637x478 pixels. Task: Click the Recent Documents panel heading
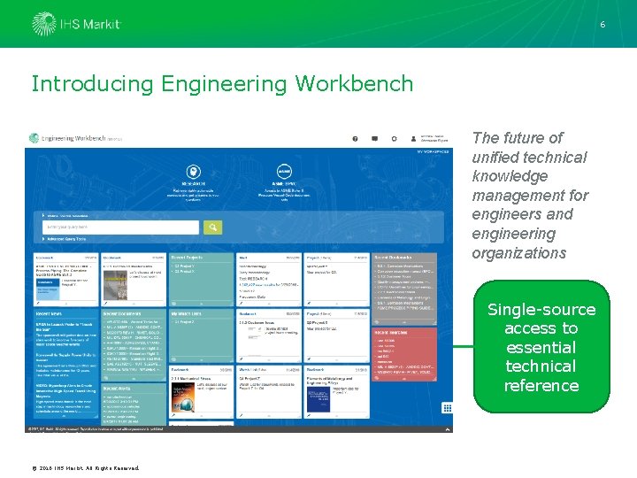click(122, 313)
